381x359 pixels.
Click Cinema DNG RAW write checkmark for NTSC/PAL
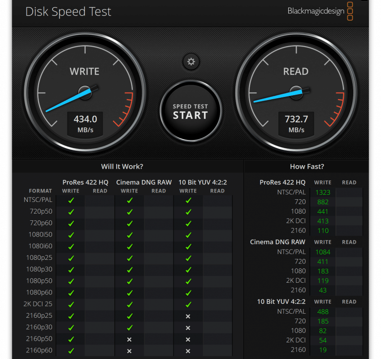coord(130,201)
